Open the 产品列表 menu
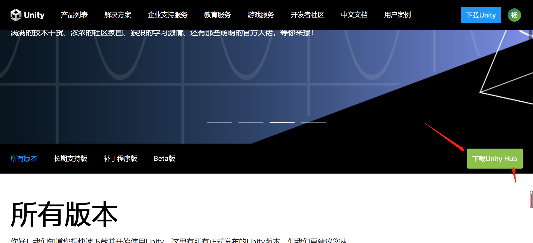533x243 pixels. (x=74, y=15)
